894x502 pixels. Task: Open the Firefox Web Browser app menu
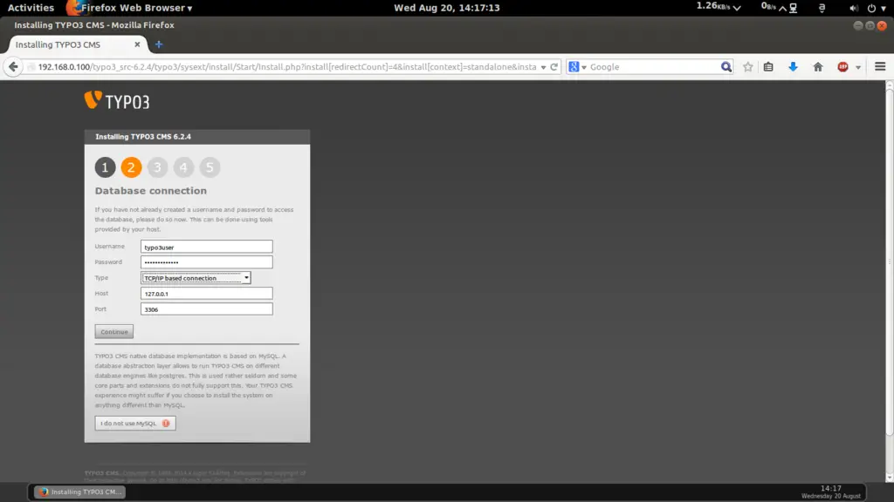[x=129, y=8]
